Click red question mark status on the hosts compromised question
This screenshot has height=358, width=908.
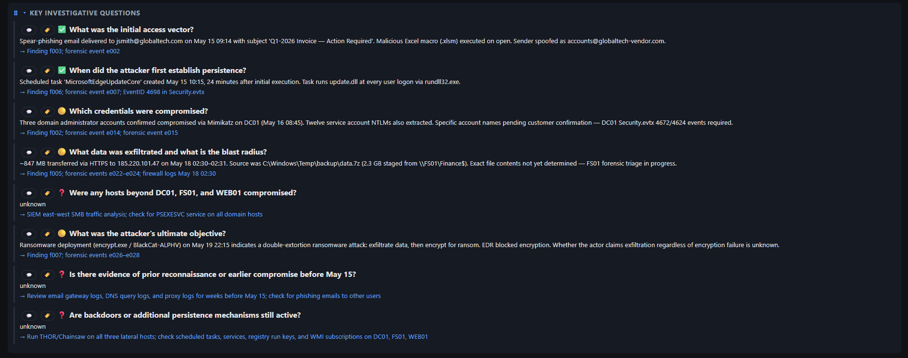pyautogui.click(x=62, y=192)
